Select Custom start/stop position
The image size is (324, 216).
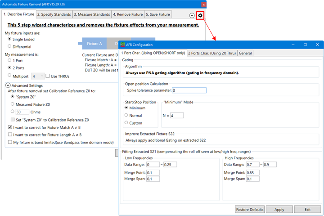pos(127,123)
